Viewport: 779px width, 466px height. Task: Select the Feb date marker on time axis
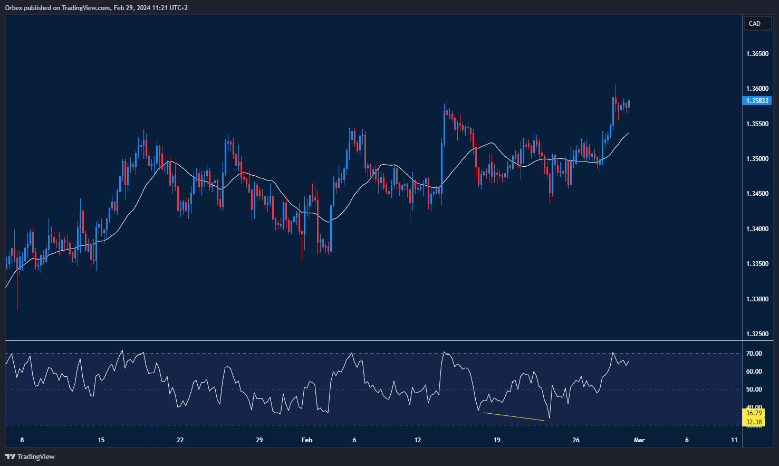tap(306, 440)
